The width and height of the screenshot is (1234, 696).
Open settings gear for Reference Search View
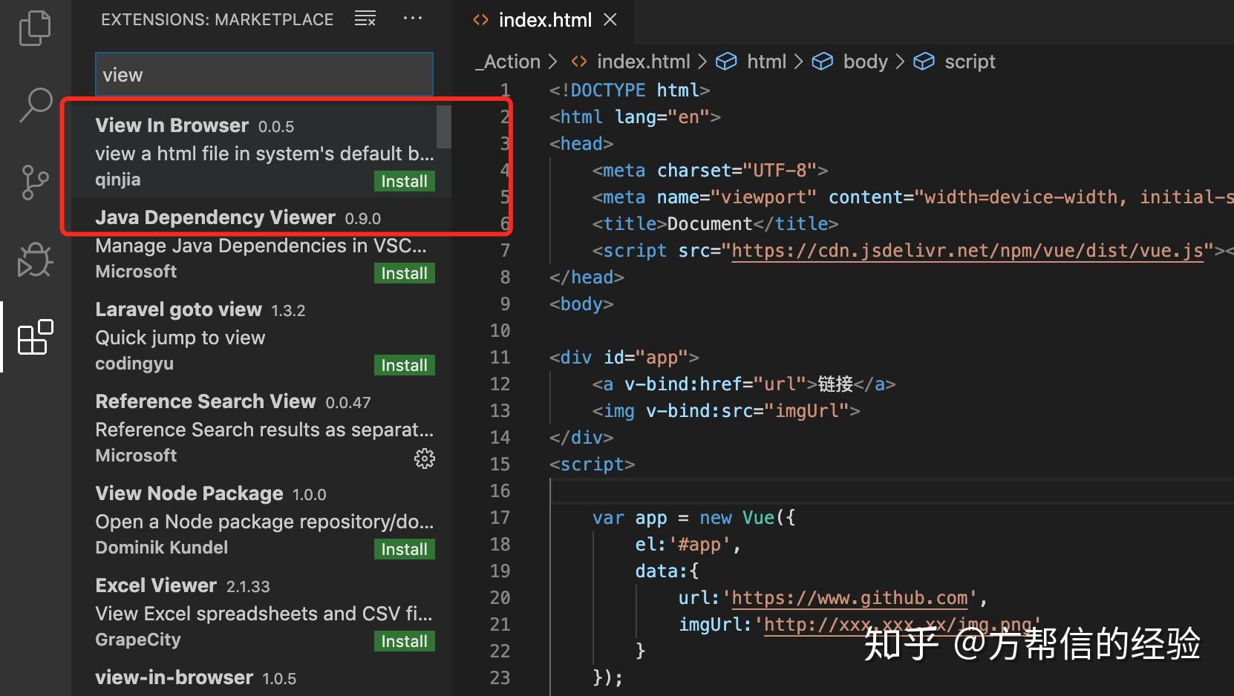[424, 459]
